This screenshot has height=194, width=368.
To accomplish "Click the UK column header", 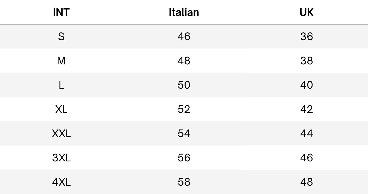I will pos(307,12).
